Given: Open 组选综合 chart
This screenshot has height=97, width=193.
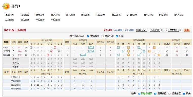Looking at the screenshot, I should click(86, 15).
